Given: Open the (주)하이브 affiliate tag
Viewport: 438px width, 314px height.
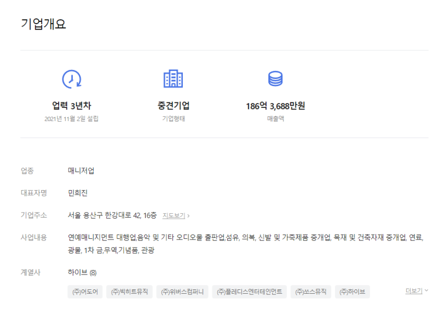Looking at the screenshot, I should click(352, 292).
